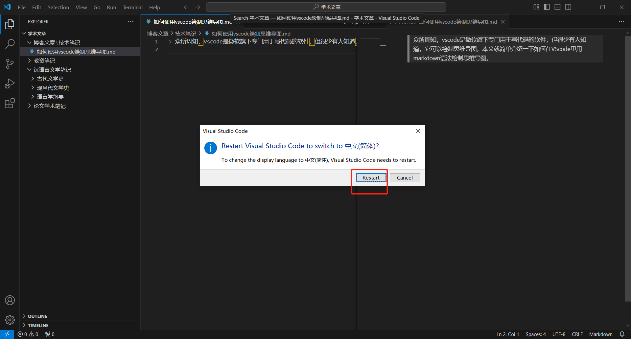
Task: Open Explorer views and more actions menu
Action: 131,22
